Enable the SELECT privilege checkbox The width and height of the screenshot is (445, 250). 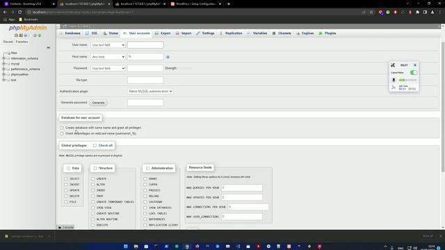[x=66, y=179]
